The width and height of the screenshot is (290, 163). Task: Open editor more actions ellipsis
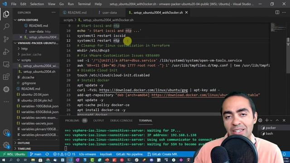(284, 12)
